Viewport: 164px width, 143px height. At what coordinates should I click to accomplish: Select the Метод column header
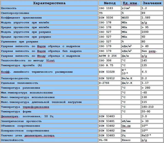[110, 3]
